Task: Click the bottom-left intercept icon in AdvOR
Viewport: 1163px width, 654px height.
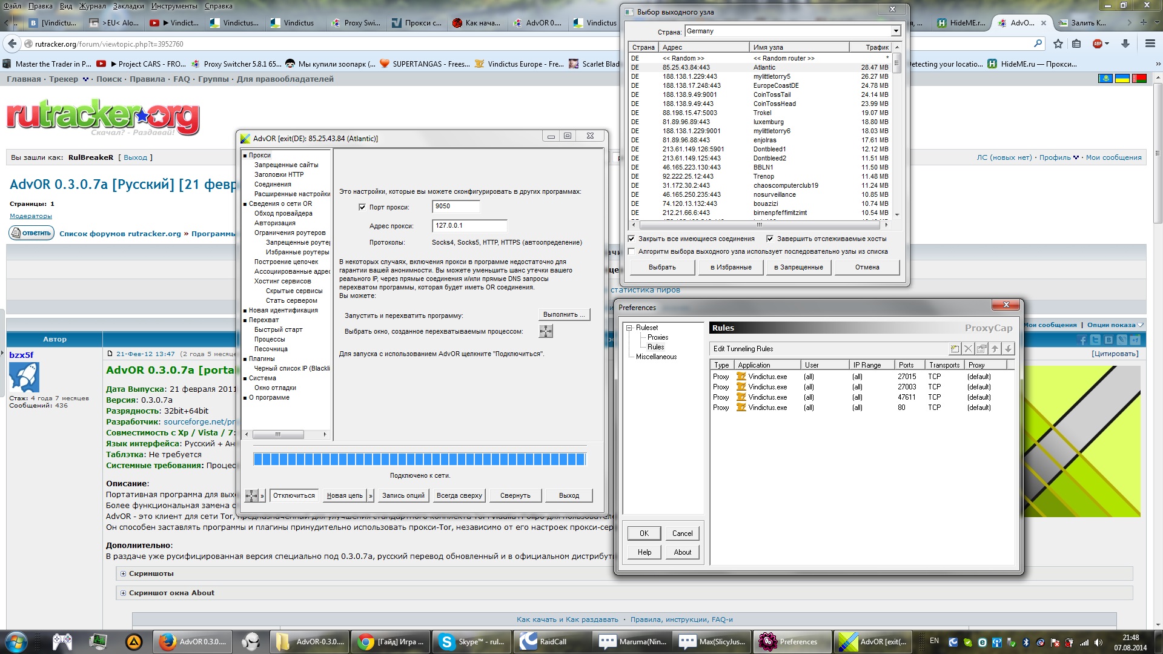Action: tap(251, 495)
